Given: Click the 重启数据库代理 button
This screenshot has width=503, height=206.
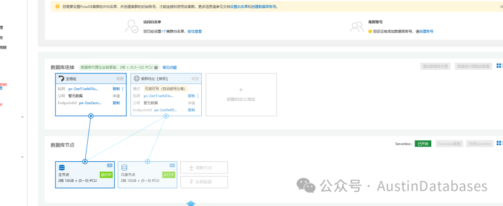Looking at the screenshot, I should (435, 66).
